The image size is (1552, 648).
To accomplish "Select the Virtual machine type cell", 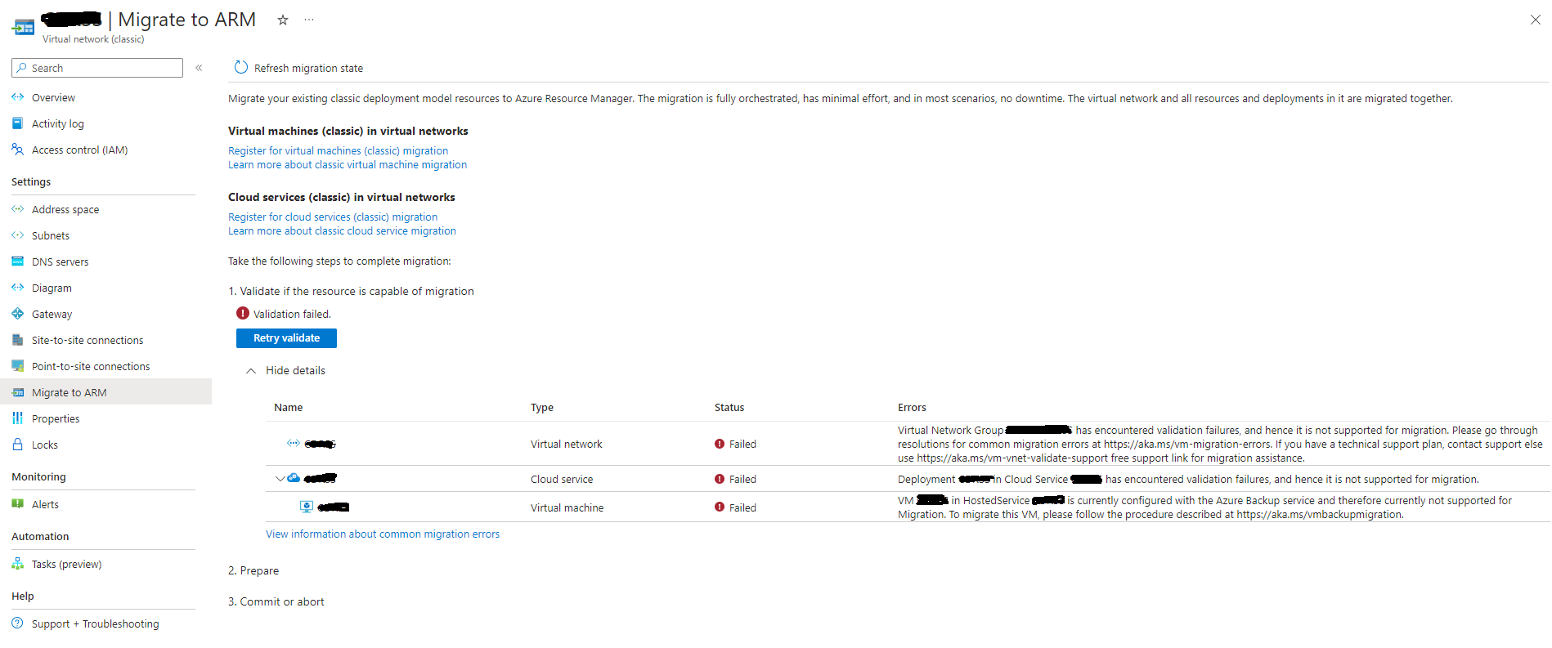I will (567, 508).
